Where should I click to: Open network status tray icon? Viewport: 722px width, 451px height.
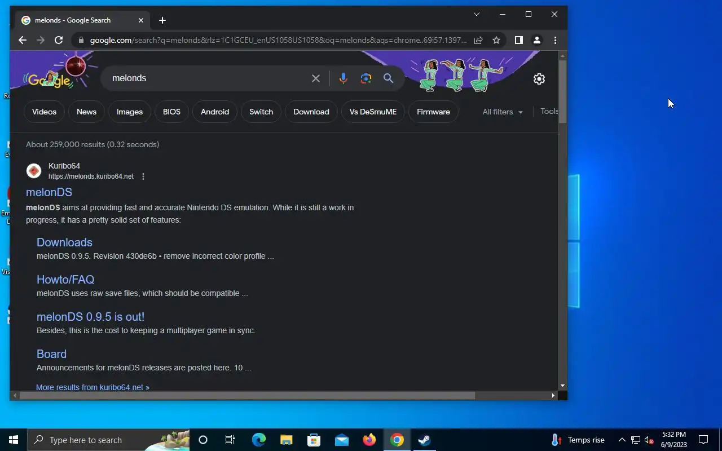pyautogui.click(x=636, y=440)
